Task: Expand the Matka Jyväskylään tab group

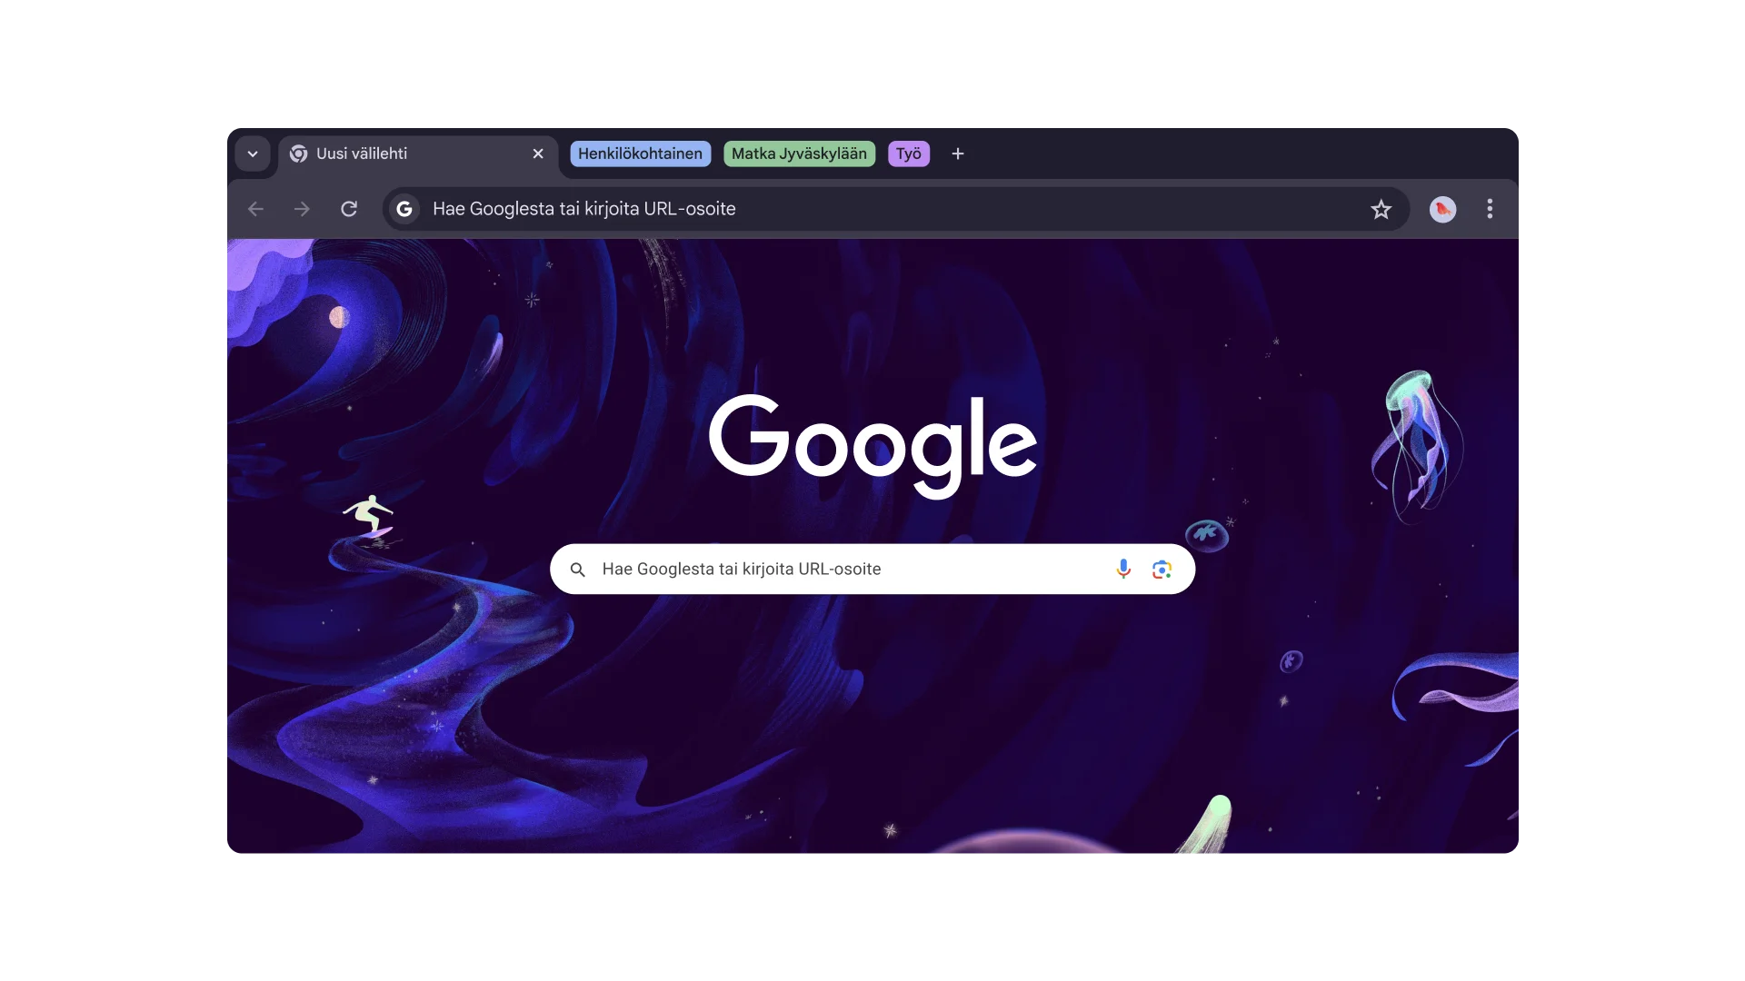Action: (799, 154)
